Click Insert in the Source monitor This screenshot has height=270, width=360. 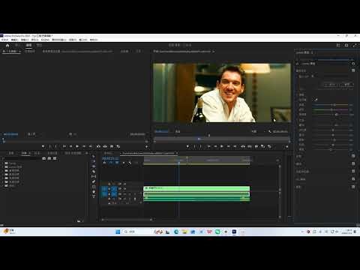[98, 146]
